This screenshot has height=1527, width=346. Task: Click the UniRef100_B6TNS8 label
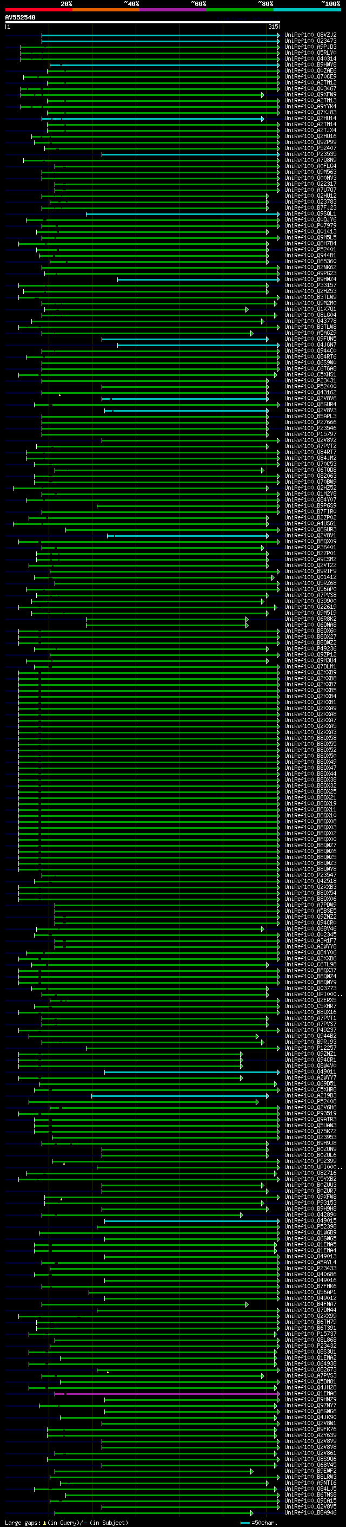point(310,1495)
